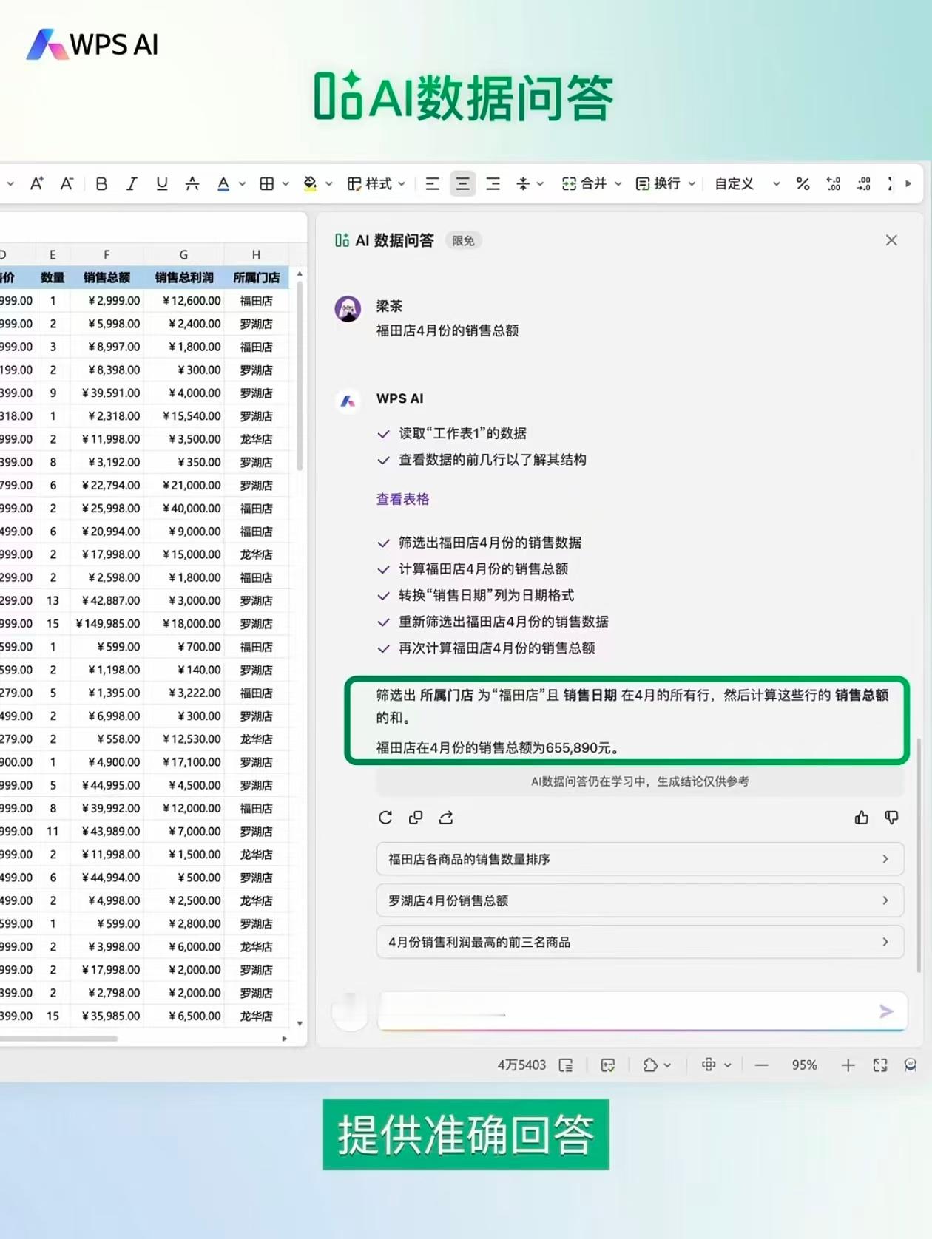Viewport: 932px width, 1239px height.
Task: Click the 梁茶 user avatar
Action: [348, 308]
